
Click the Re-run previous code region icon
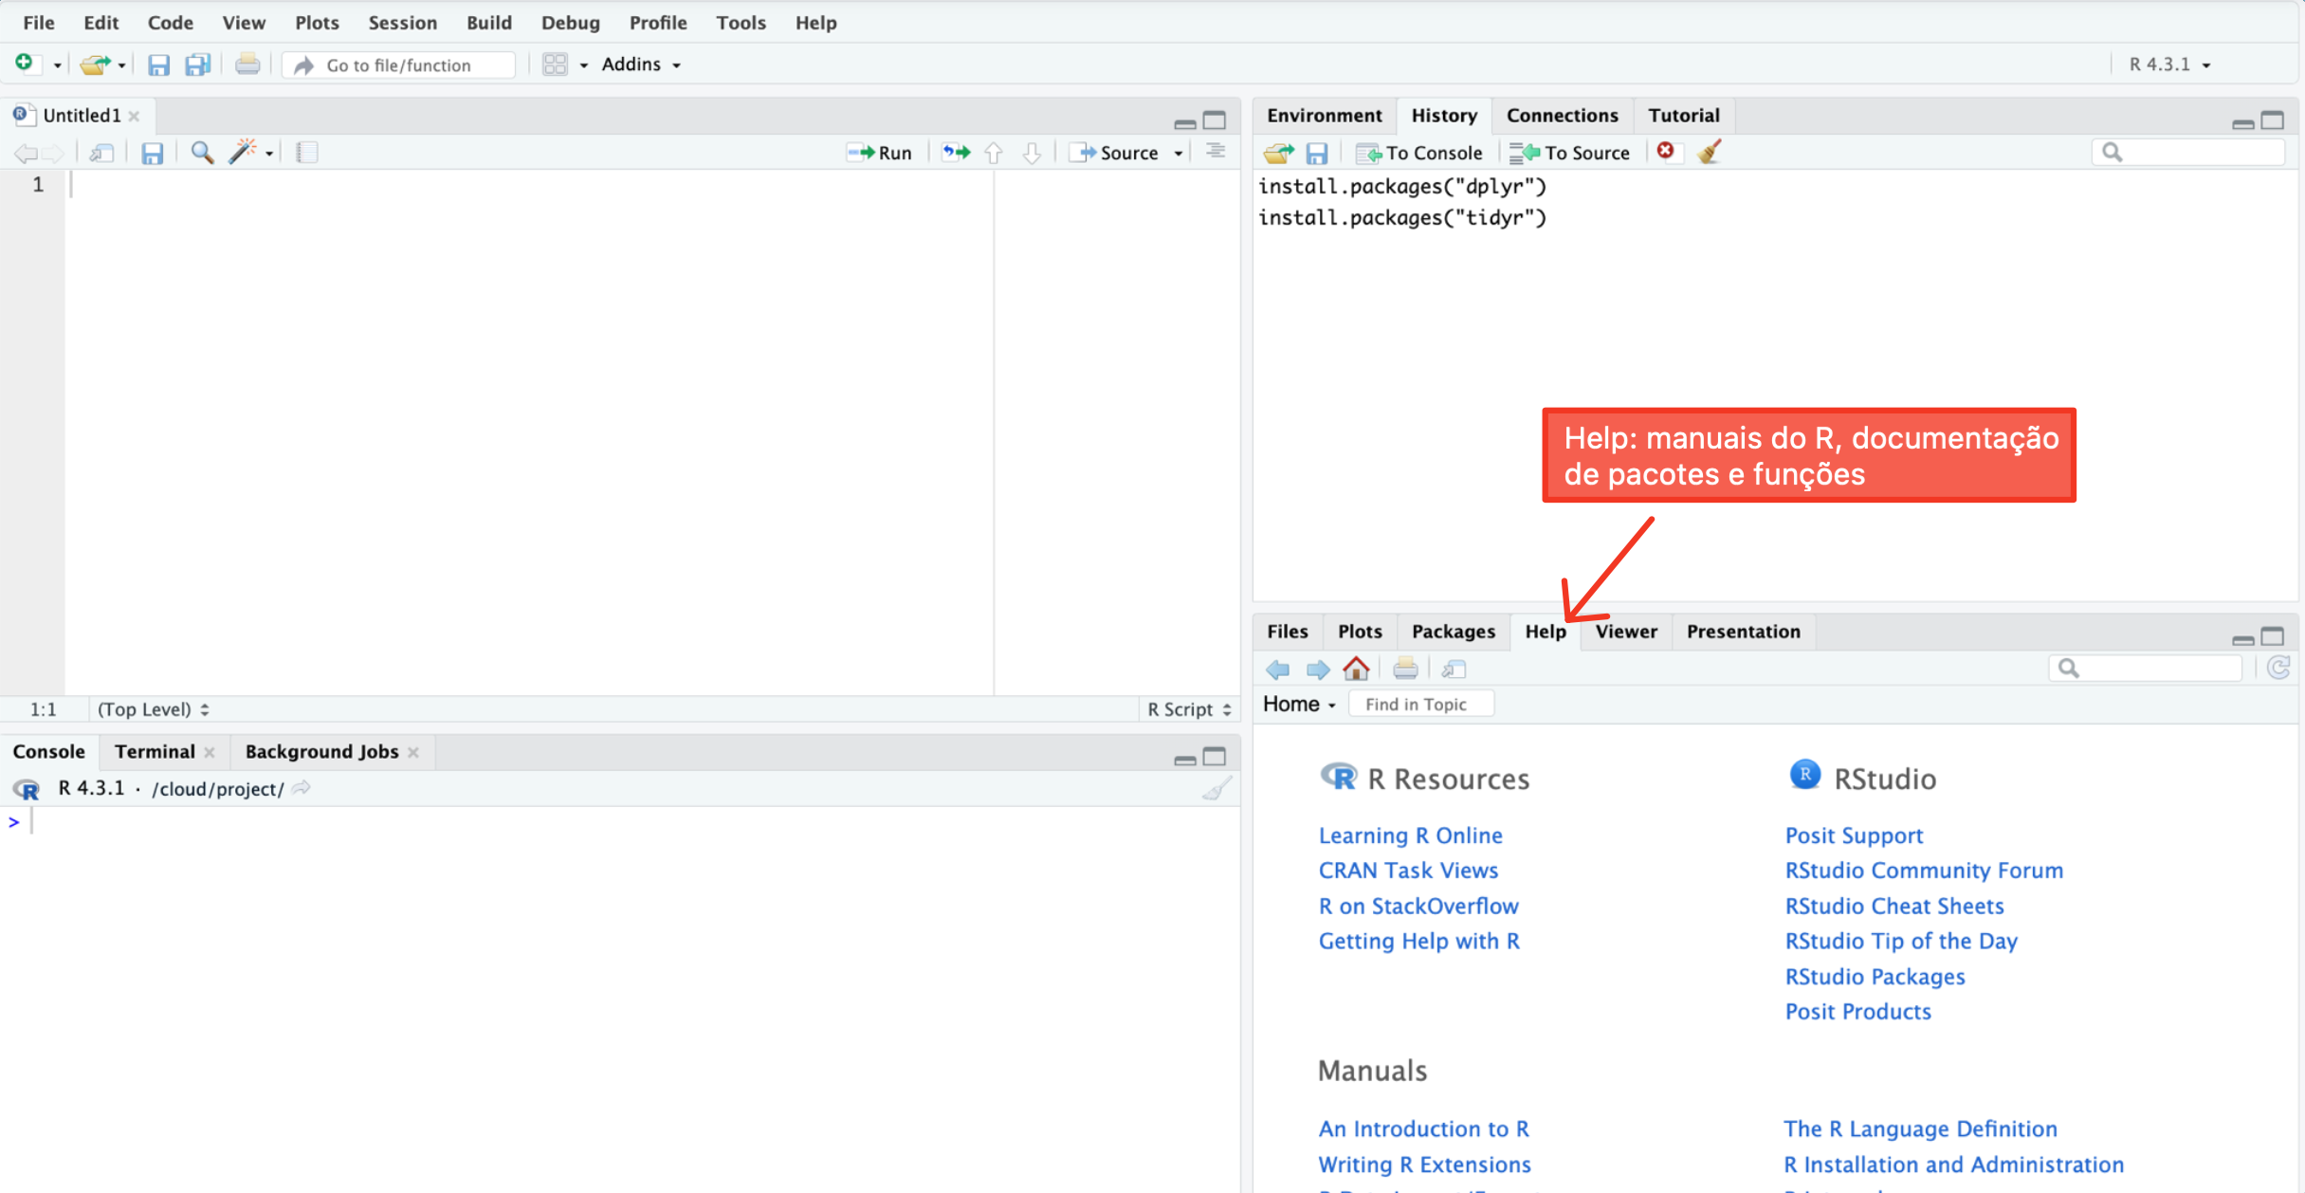click(x=956, y=152)
